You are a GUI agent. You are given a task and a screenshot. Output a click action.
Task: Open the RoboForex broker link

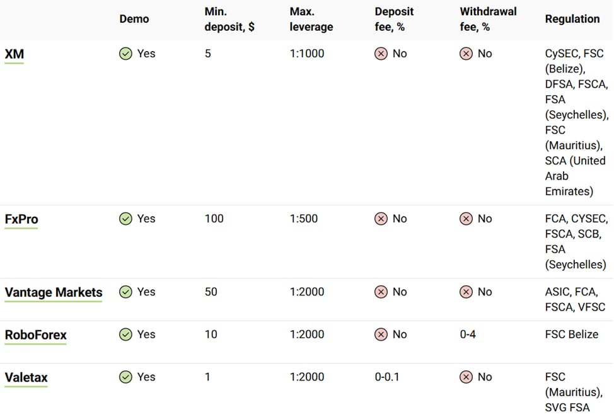35,334
